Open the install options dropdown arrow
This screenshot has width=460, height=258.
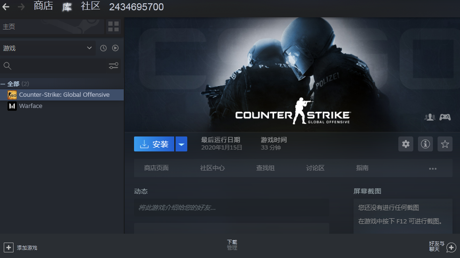point(181,144)
